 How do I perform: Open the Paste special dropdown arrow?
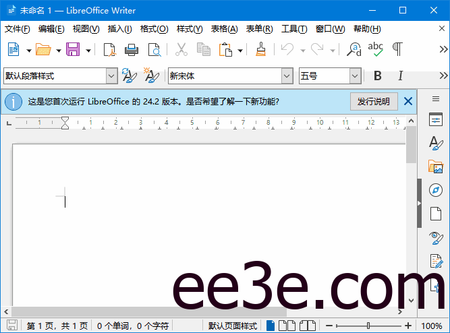tap(240, 51)
